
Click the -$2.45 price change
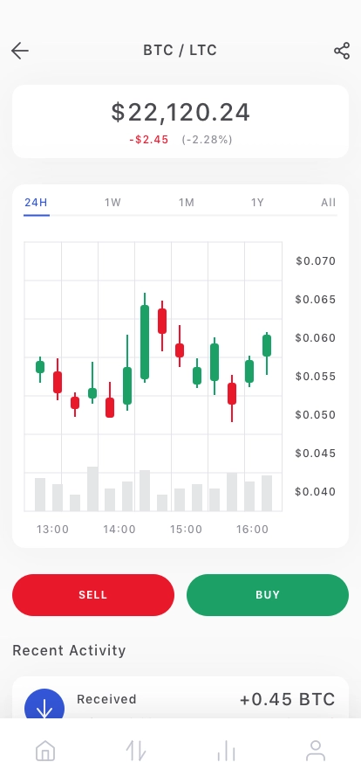tap(149, 140)
